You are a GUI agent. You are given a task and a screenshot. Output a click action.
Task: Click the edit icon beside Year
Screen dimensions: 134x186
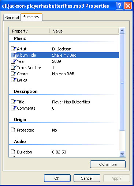click(x=14, y=61)
